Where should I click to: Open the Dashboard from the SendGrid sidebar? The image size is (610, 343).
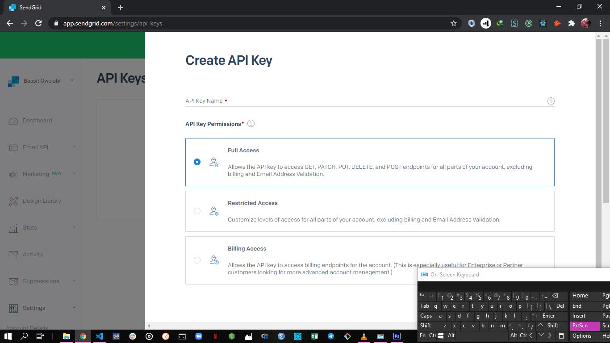(x=37, y=120)
